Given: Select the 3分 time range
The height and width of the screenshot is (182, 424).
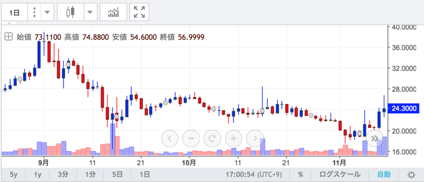Looking at the screenshot, I should (x=63, y=175).
